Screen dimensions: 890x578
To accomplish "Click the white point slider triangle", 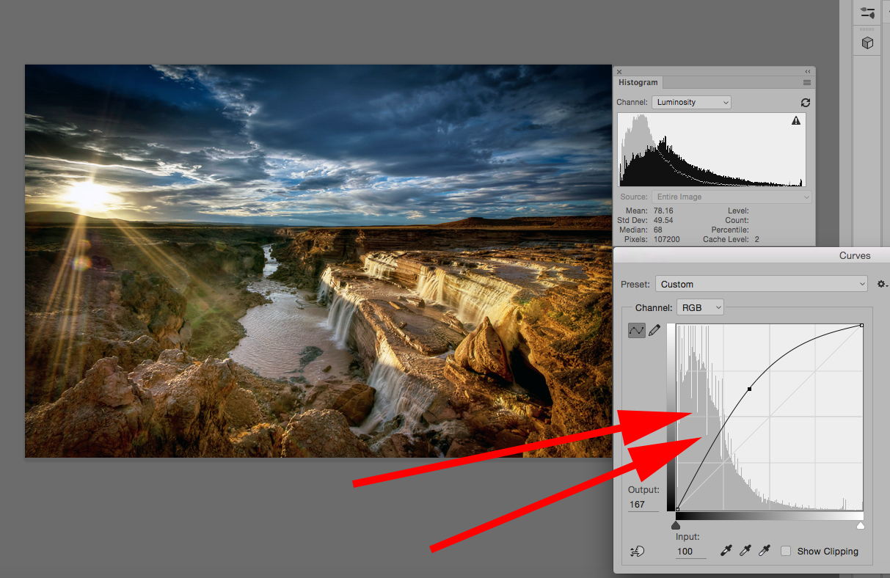I will pos(861,525).
